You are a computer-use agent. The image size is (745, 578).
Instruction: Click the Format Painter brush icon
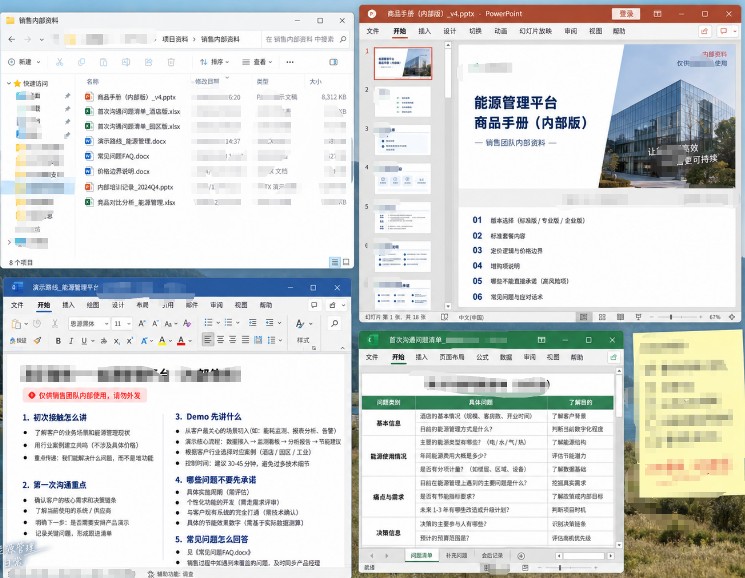pyautogui.click(x=37, y=340)
